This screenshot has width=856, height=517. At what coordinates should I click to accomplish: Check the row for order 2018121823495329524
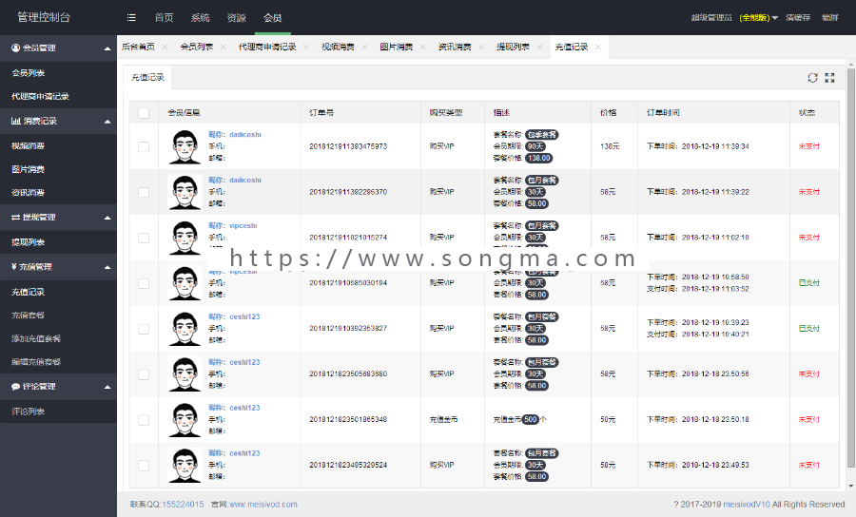click(144, 465)
